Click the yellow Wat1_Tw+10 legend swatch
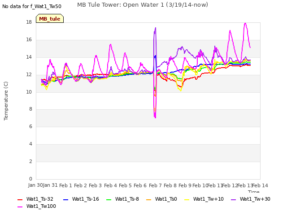This screenshot has height=215, width=287. [x=187, y=200]
